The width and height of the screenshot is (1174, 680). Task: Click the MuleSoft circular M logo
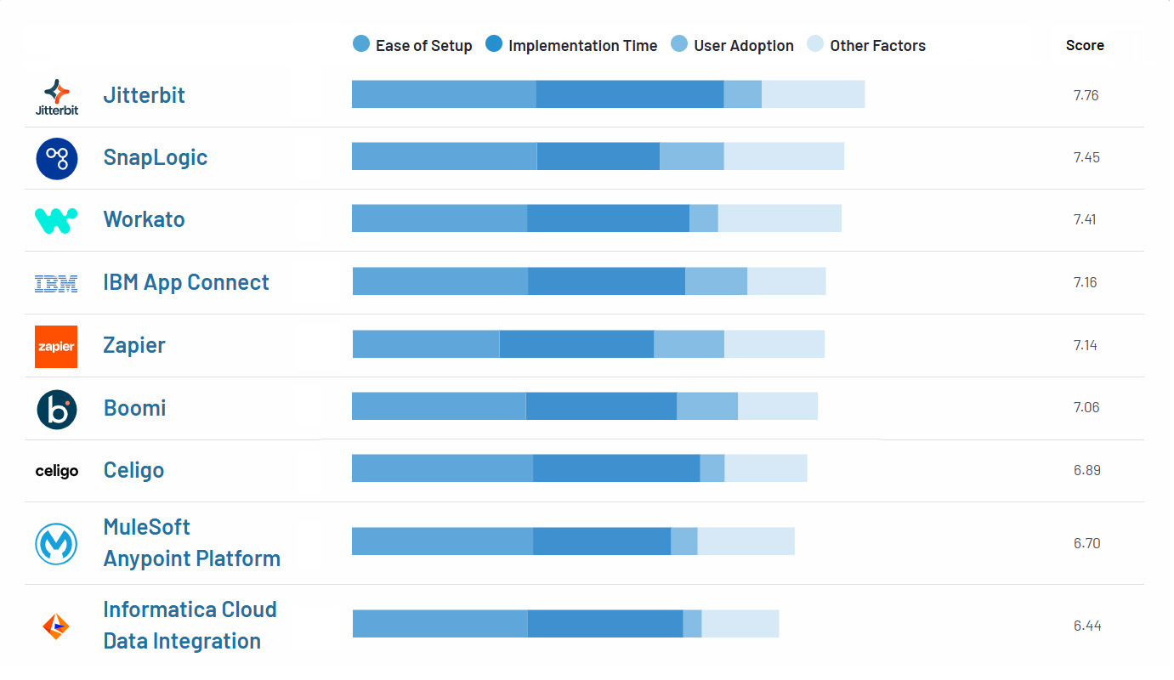click(56, 543)
